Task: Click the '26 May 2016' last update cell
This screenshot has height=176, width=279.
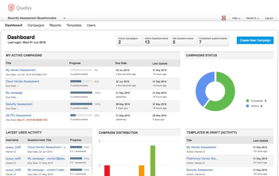Action: [x=159, y=116]
